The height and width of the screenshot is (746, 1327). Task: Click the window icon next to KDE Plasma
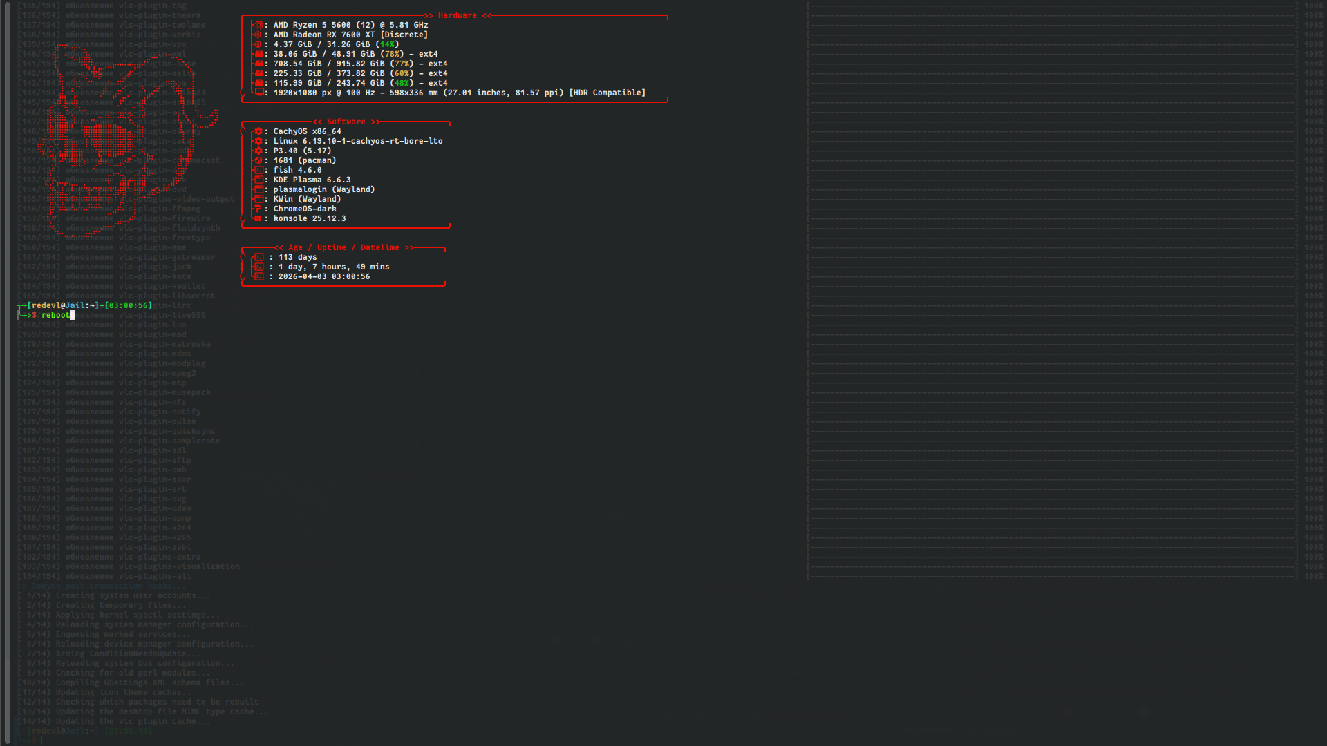258,180
